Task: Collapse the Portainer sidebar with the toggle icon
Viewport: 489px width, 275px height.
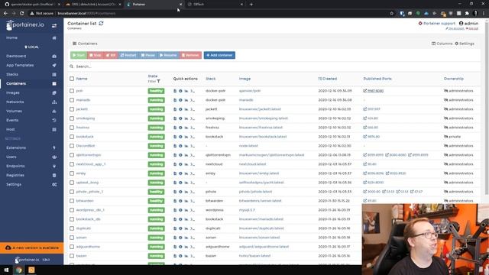Action: (x=54, y=25)
